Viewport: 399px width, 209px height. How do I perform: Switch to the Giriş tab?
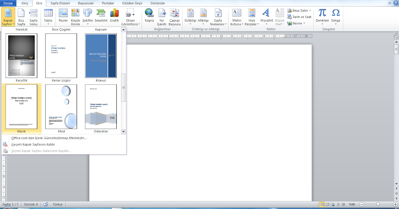point(24,3)
